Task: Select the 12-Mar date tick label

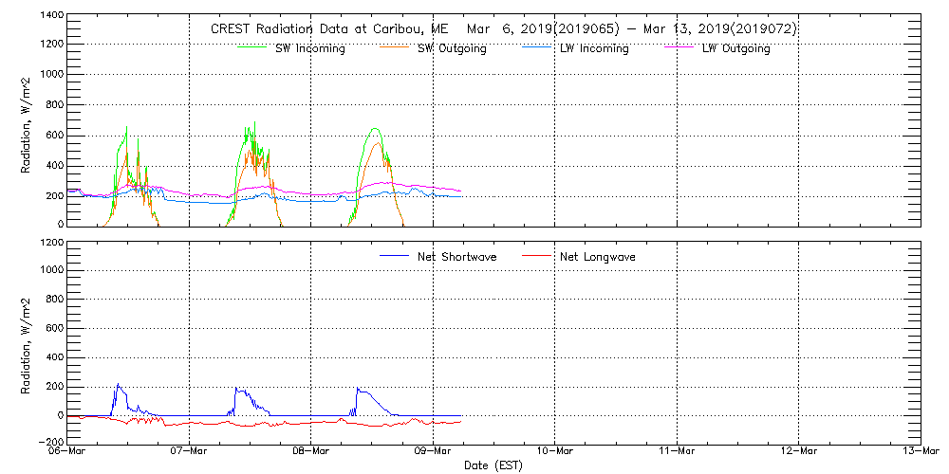Action: 799,451
